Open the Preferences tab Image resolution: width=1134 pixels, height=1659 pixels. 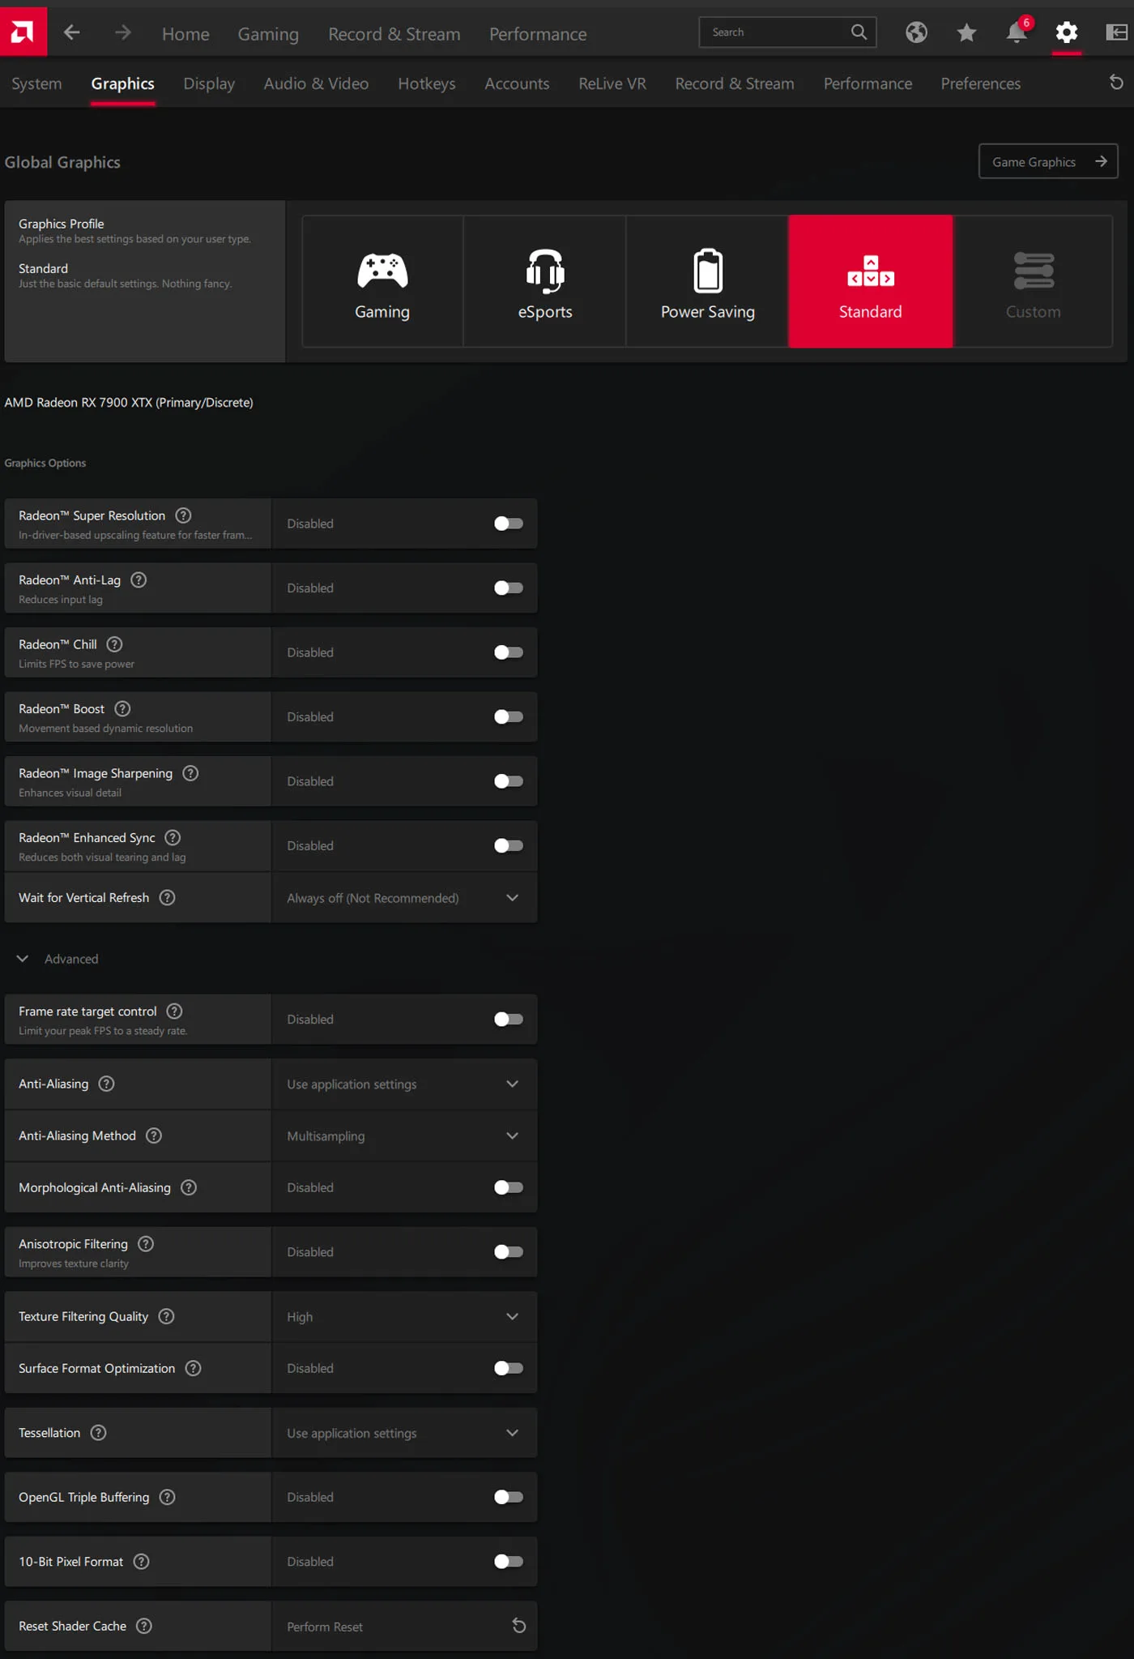[x=980, y=83]
